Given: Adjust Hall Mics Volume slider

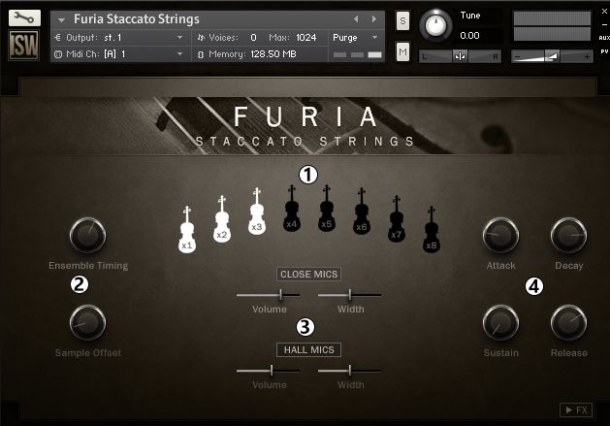Looking at the screenshot, I should click(x=269, y=371).
